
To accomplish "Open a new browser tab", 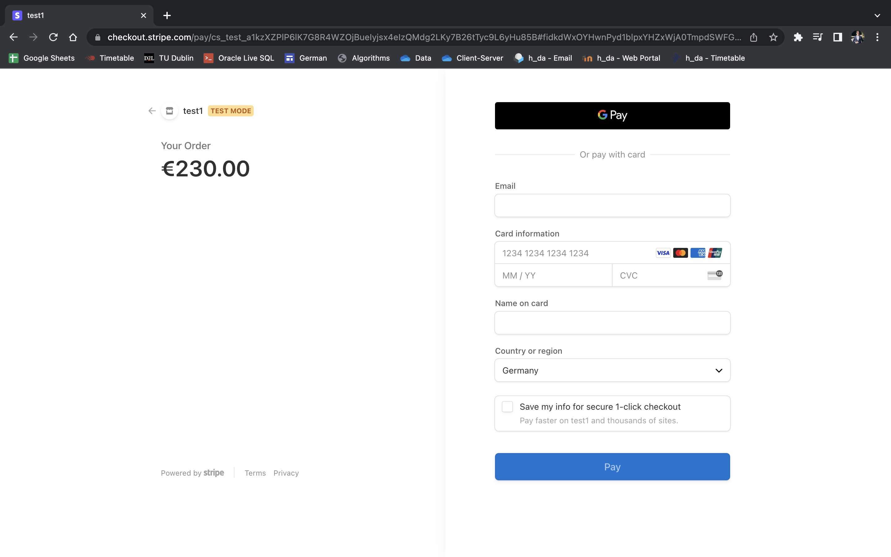I will 167,15.
